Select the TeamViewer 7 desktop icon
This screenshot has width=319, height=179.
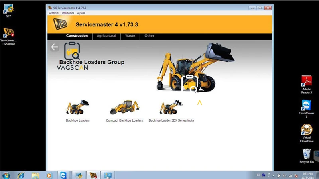tap(307, 109)
